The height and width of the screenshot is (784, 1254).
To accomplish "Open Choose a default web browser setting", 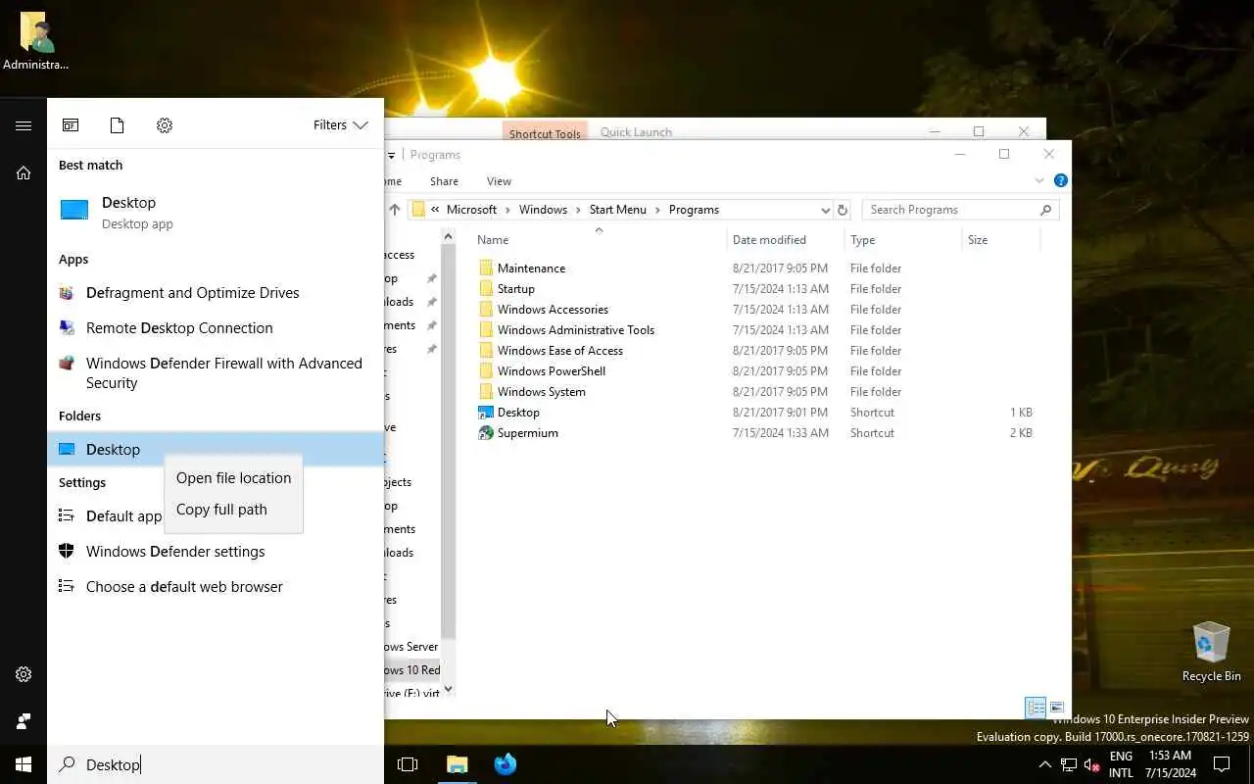I will pos(216,587).
